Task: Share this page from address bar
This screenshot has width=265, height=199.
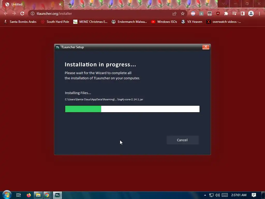Action: click(x=174, y=13)
